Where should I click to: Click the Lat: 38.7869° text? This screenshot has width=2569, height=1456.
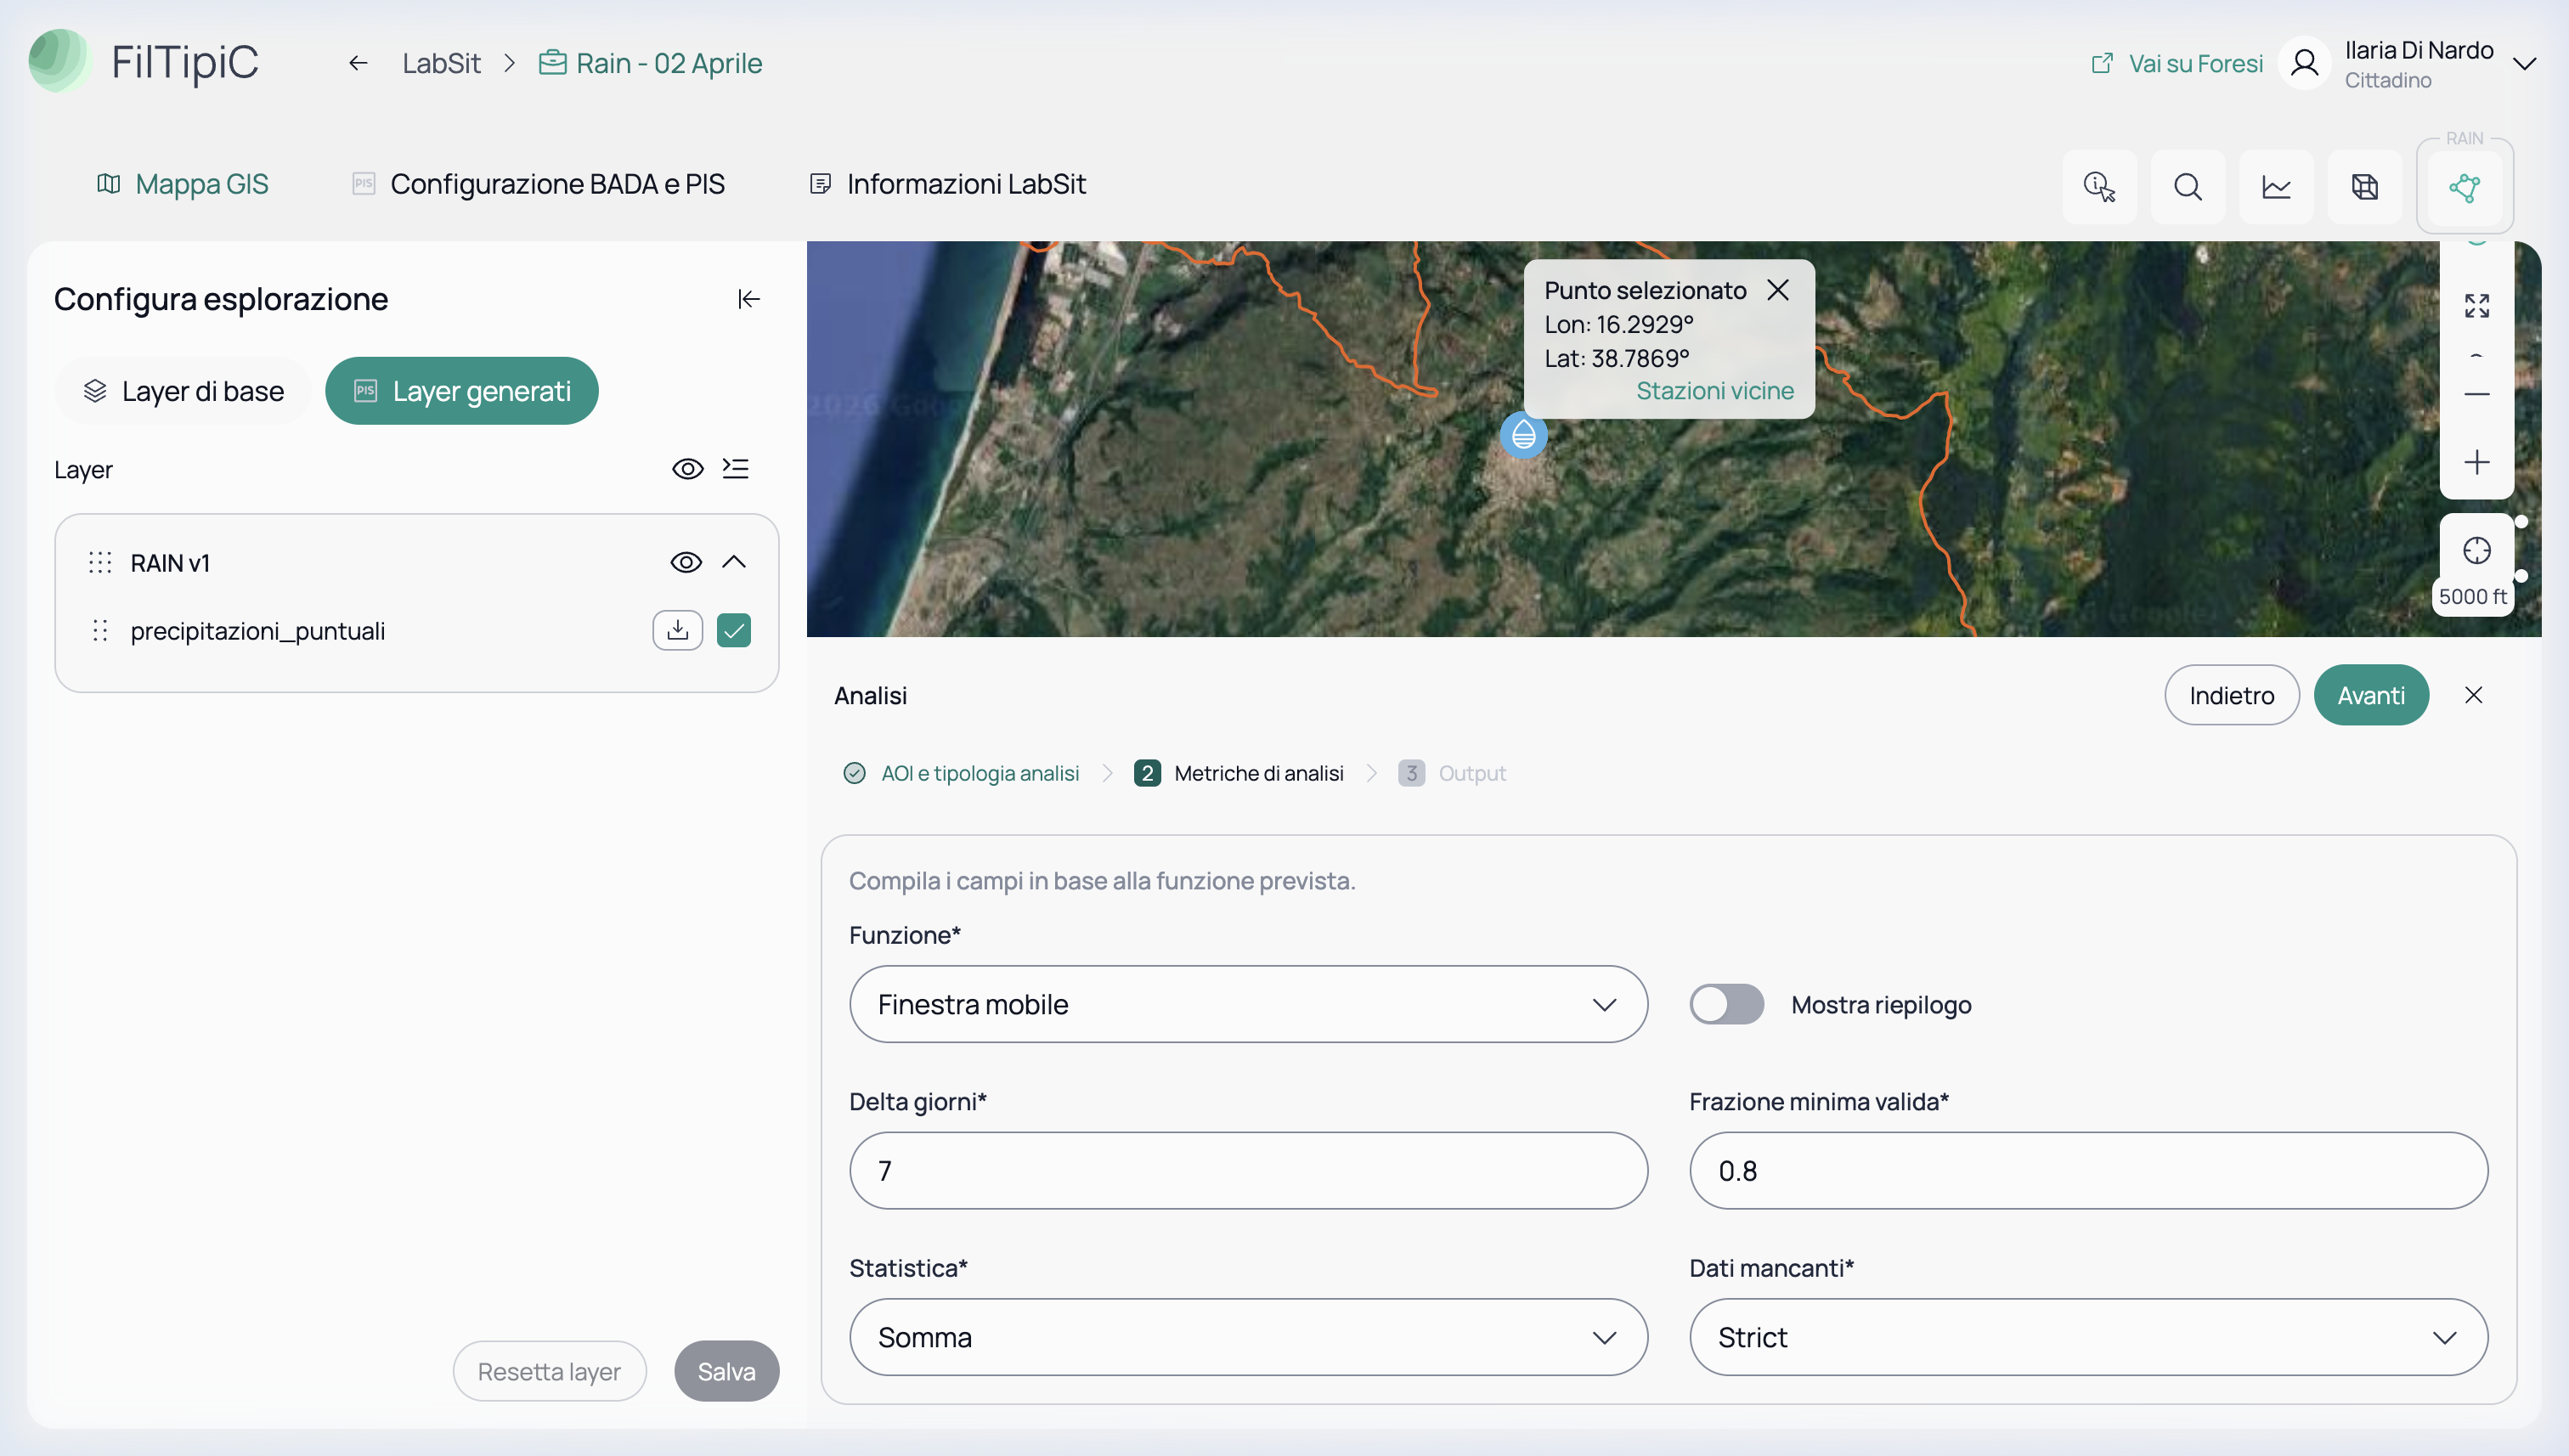(1616, 358)
